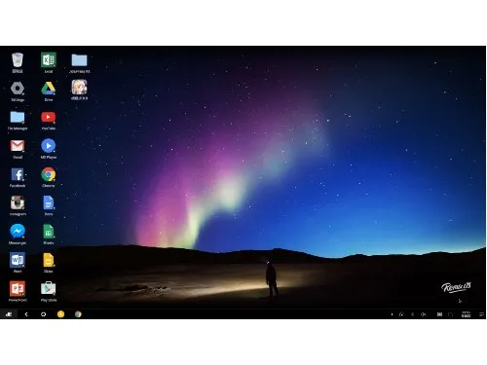The width and height of the screenshot is (487, 365).
Task: Open the notification panel at taskbar end
Action: click(x=481, y=314)
